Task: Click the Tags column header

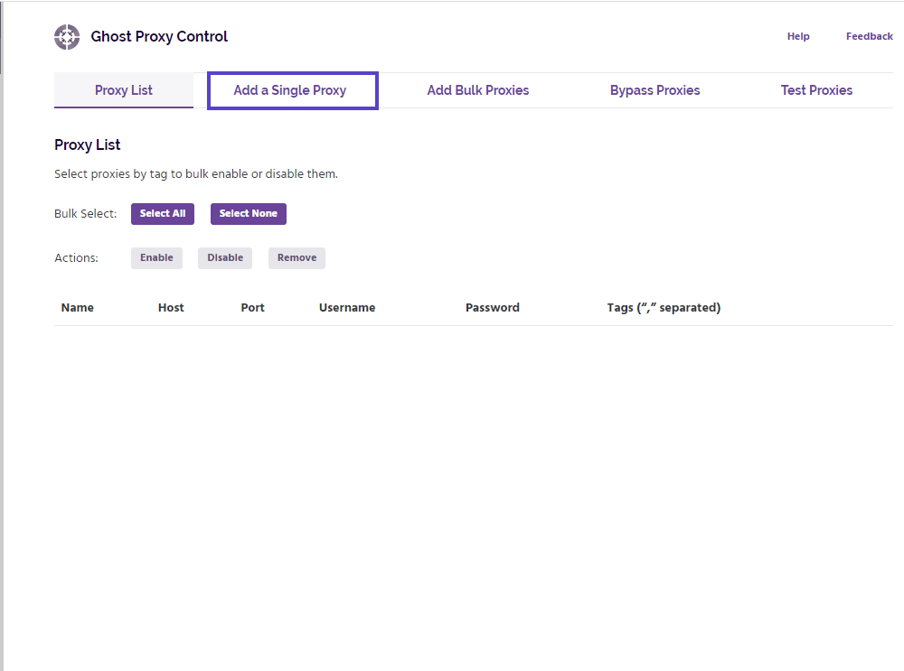Action: pos(664,308)
